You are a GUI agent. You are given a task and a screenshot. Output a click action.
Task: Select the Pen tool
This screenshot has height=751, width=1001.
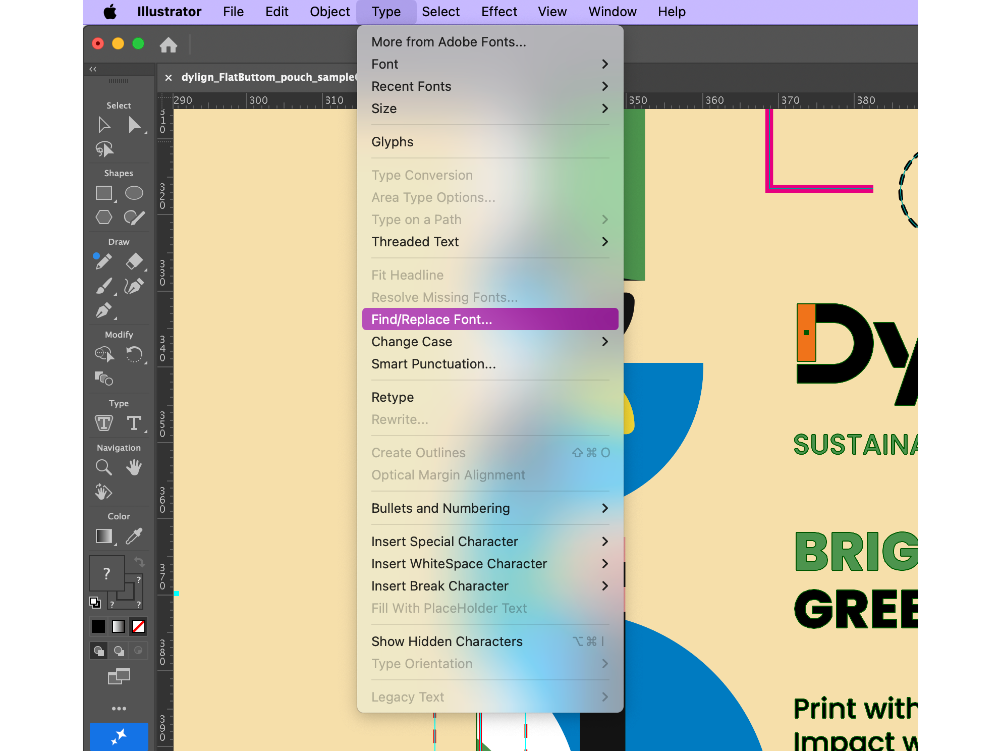pyautogui.click(x=103, y=310)
